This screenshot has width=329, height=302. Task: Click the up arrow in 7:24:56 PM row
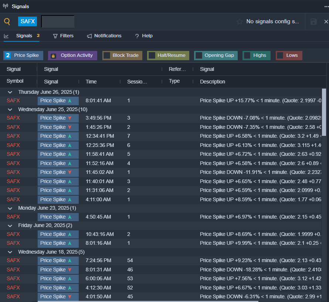point(69,261)
